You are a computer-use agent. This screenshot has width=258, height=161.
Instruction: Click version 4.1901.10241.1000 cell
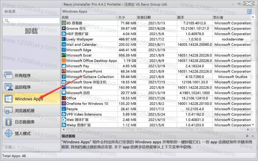pos(195,93)
